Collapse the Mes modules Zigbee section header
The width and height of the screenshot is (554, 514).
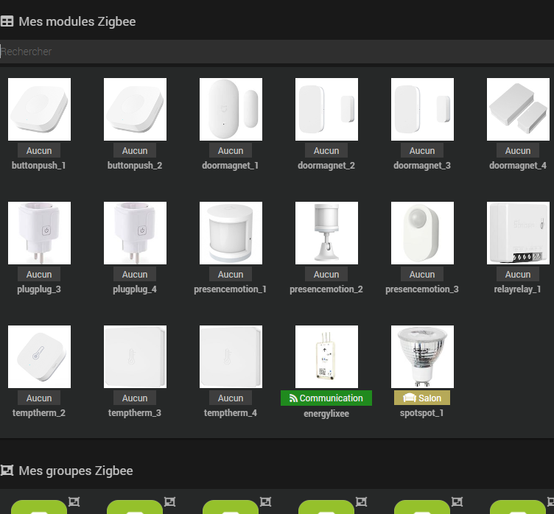coord(77,21)
